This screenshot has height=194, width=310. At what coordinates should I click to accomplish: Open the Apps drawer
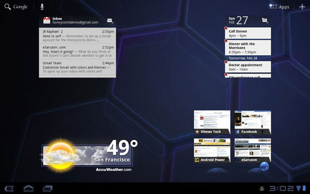[x=279, y=7]
